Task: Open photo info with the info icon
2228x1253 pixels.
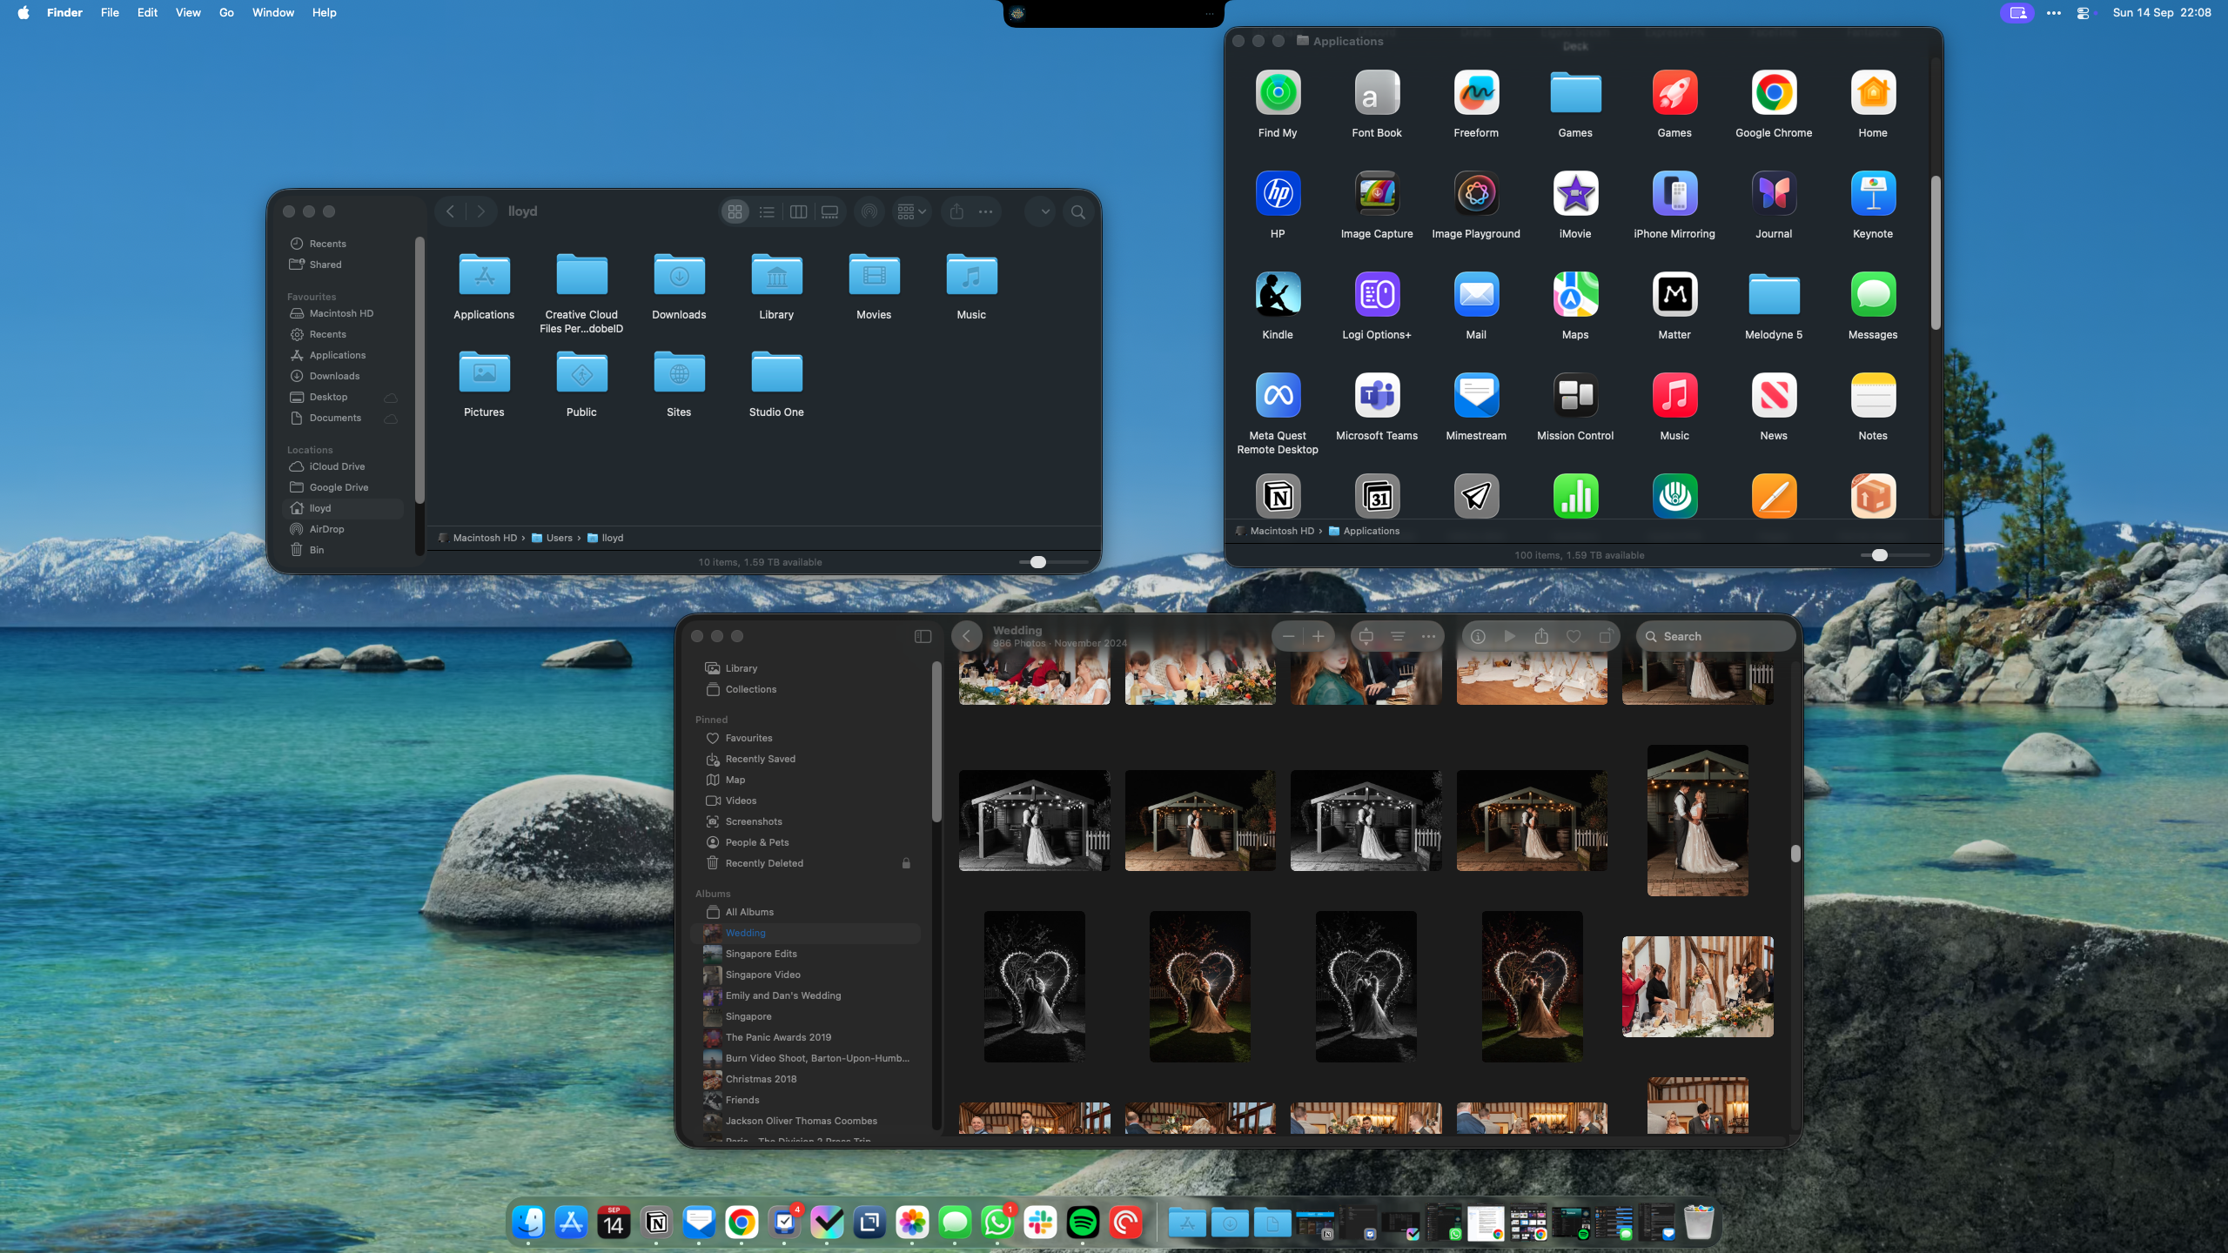Action: (x=1478, y=636)
